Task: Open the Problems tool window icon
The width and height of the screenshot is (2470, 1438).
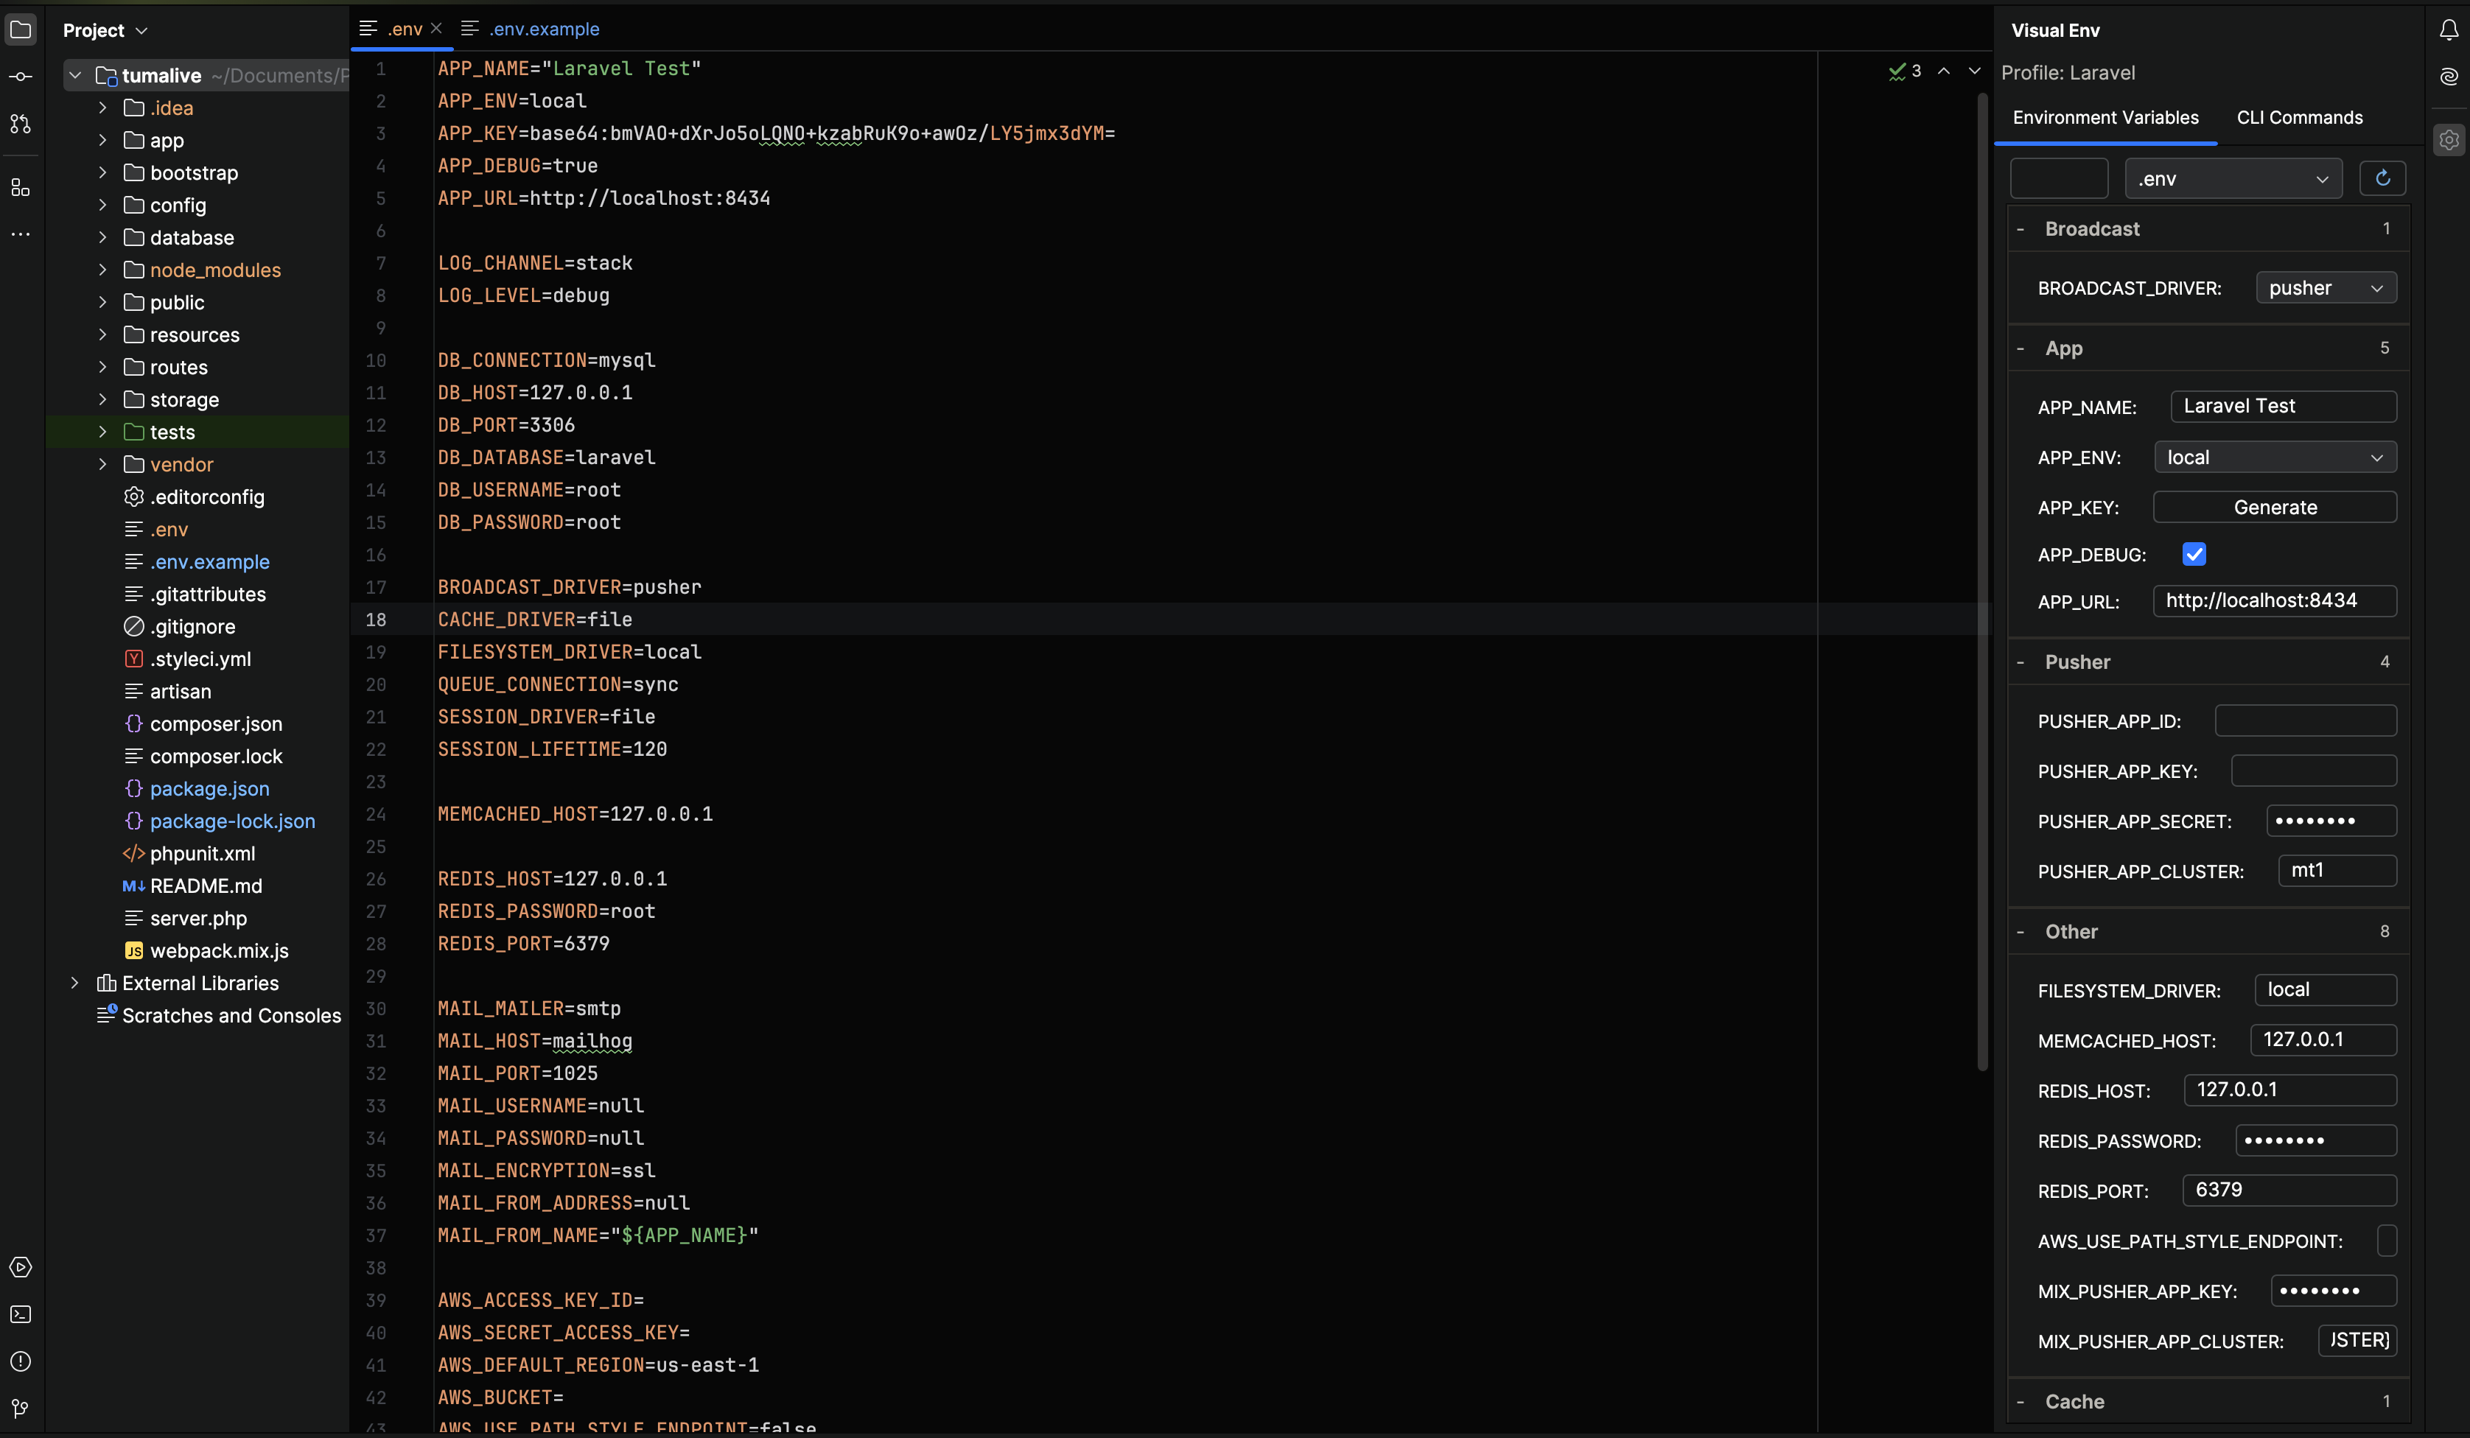Action: [21, 1361]
